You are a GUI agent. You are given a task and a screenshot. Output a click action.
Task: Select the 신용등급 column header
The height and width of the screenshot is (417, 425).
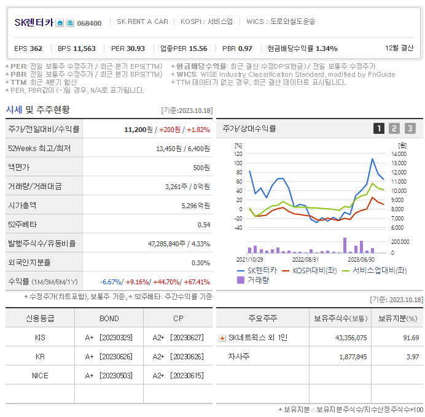40,318
